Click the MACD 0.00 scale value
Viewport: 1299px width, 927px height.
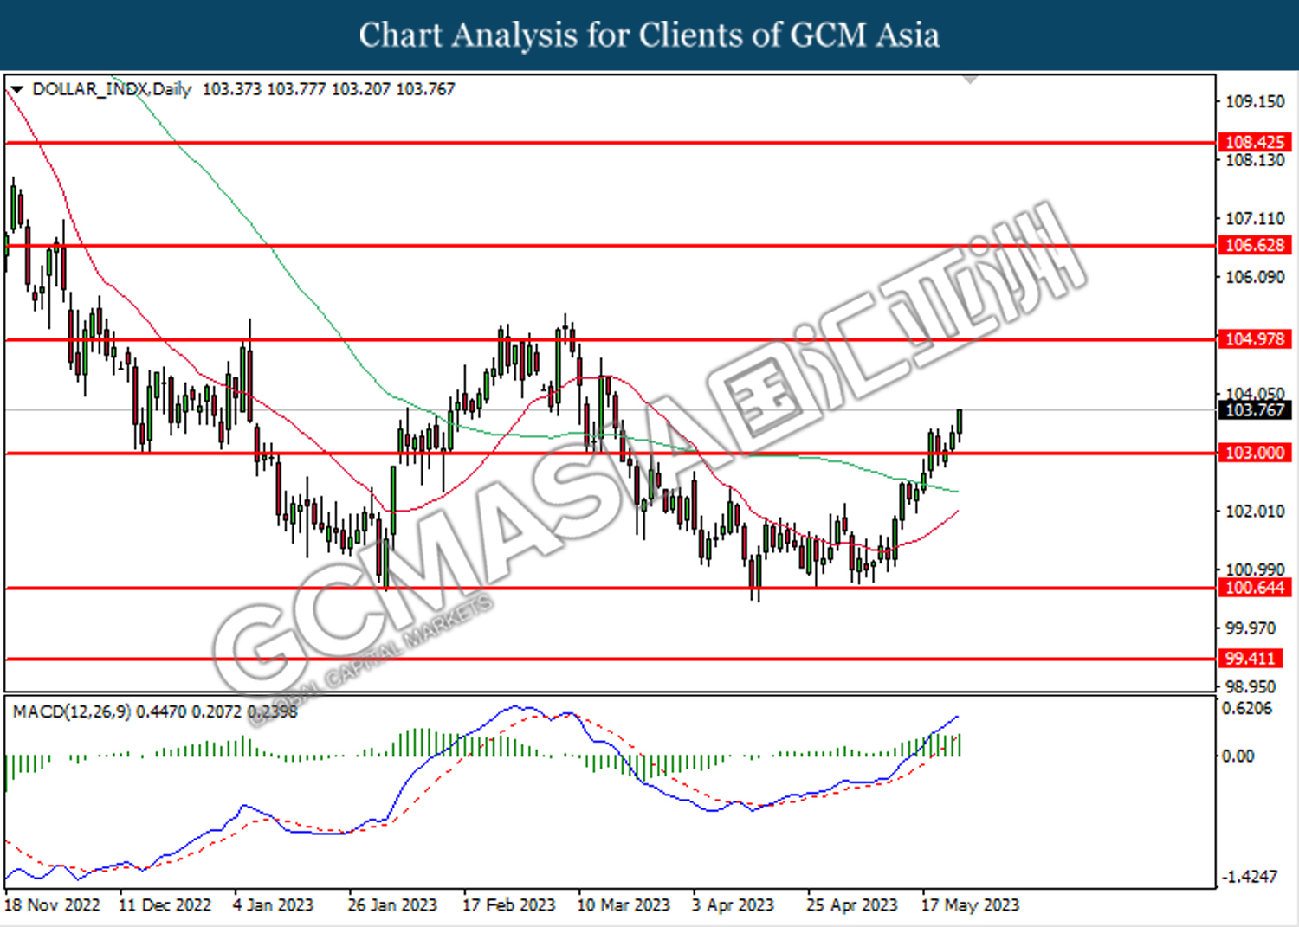tap(1238, 756)
